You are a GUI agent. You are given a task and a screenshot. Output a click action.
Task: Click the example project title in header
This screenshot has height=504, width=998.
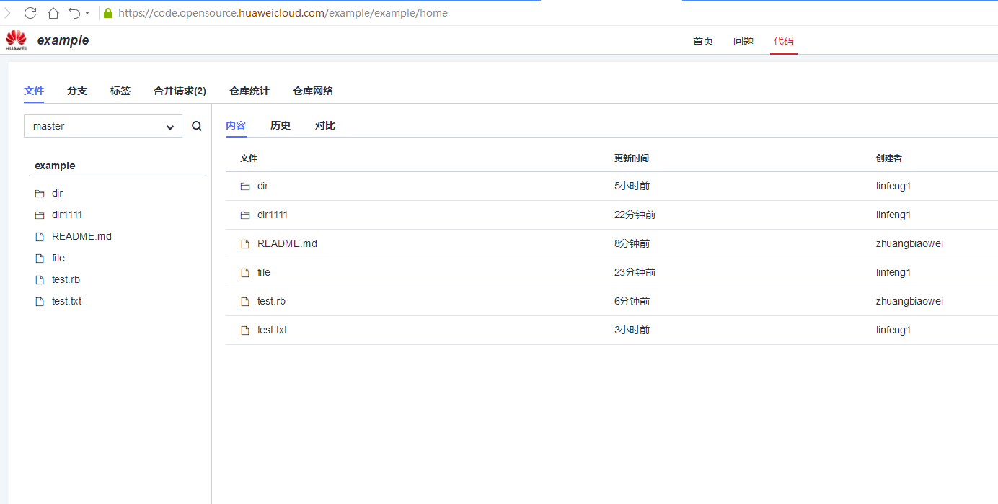click(63, 40)
